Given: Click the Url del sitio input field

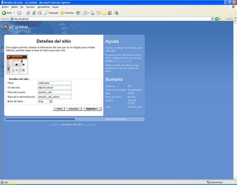Looking at the screenshot, I should pos(55,88).
